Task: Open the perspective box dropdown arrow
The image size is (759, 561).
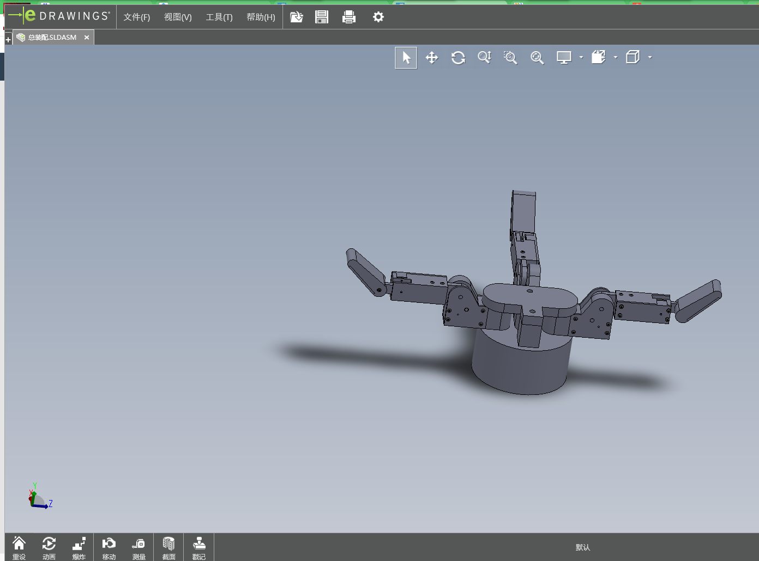Action: pos(650,57)
